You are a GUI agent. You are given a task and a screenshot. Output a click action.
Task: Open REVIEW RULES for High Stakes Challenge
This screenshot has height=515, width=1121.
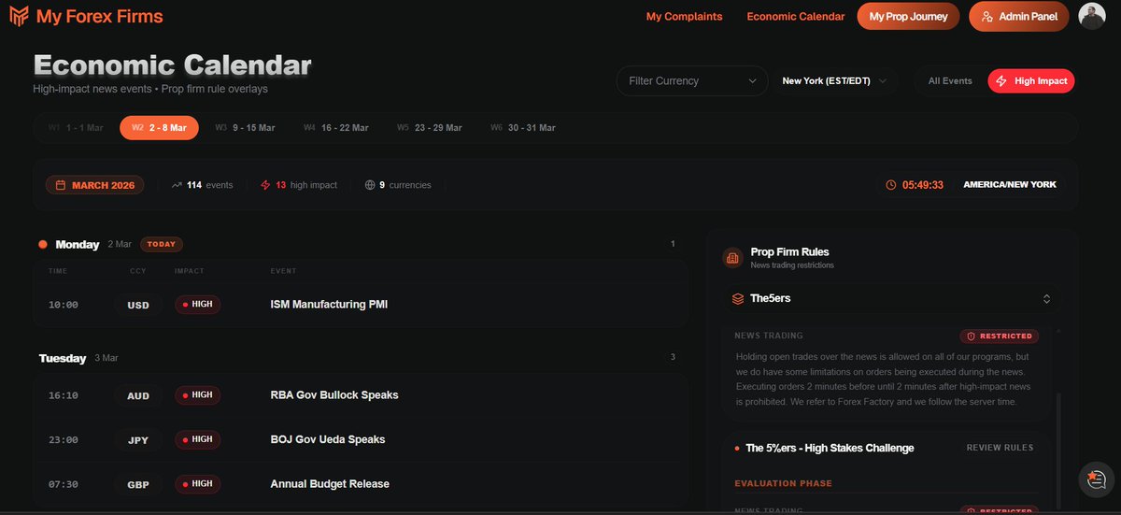point(1000,448)
